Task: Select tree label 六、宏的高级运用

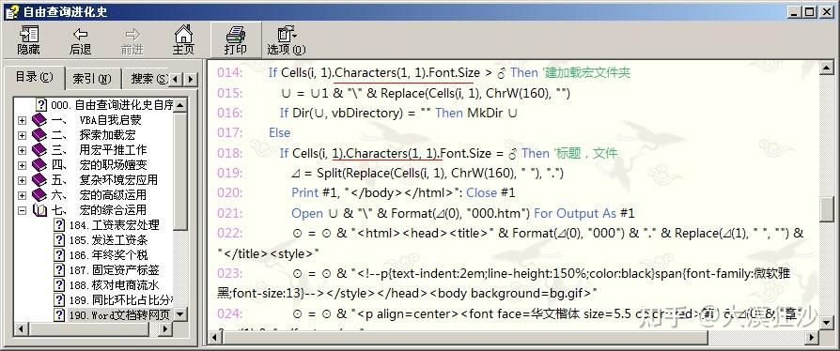Action: (x=99, y=195)
